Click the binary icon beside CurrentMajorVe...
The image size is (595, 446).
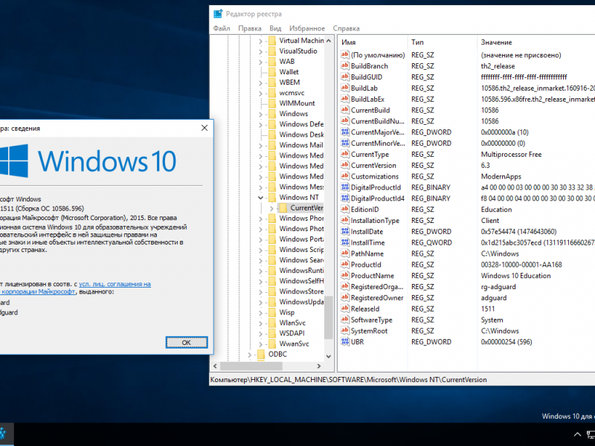tap(345, 132)
